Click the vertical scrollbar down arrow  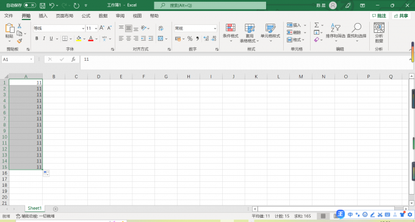tap(411, 203)
